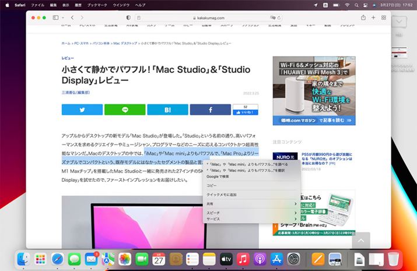Image resolution: width=417 pixels, height=271 pixels.
Task: Click the Hatena B! bookmark button
Action: [x=167, y=110]
